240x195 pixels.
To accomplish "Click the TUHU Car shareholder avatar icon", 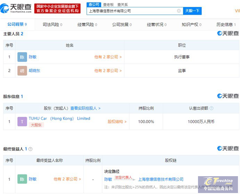I will coord(22,122).
